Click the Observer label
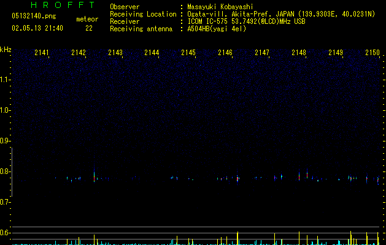Screen dimensions: 386x245 coord(125,7)
